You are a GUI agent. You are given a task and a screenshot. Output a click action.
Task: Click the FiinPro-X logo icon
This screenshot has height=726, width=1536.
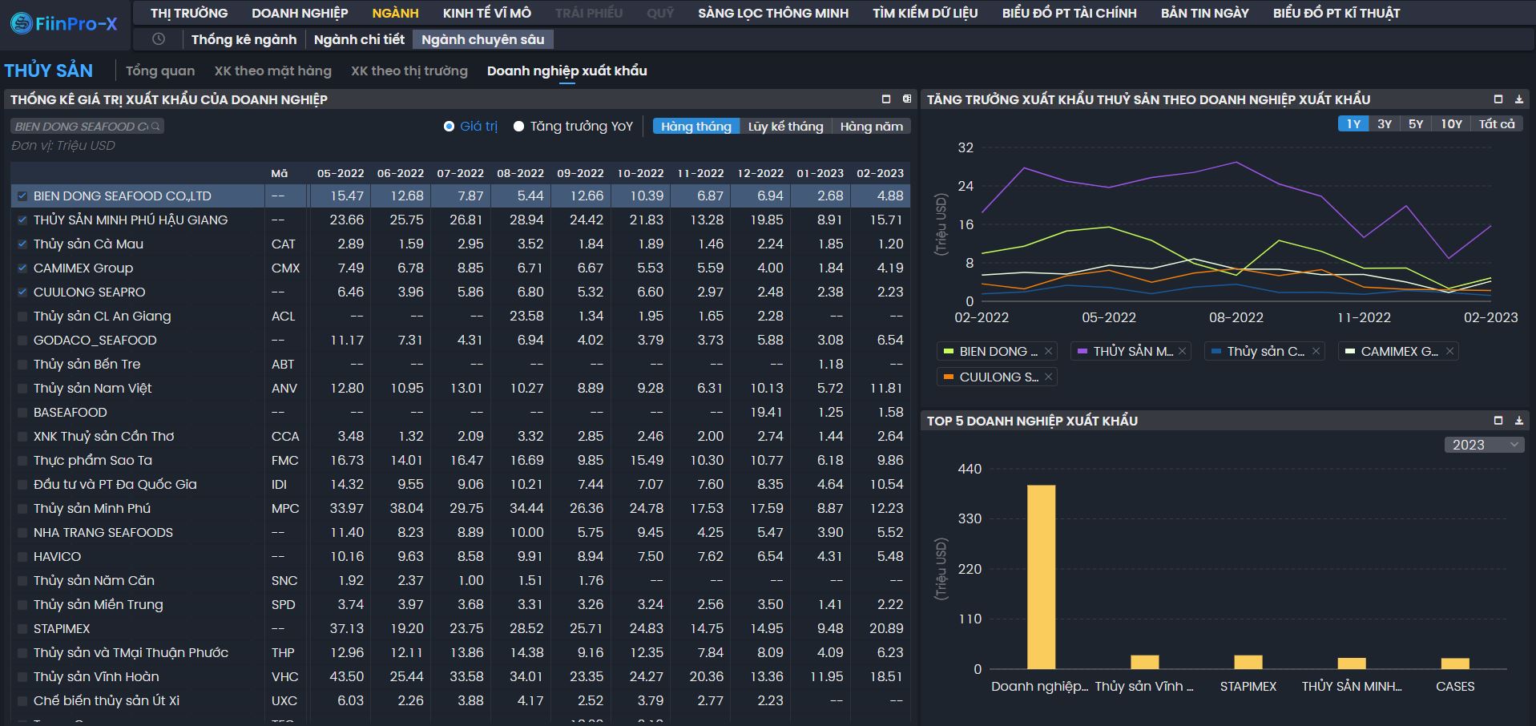pyautogui.click(x=21, y=23)
